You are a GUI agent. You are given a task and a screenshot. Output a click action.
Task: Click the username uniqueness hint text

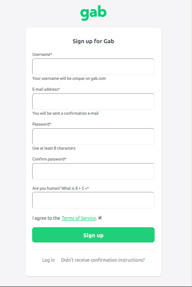[69, 79]
